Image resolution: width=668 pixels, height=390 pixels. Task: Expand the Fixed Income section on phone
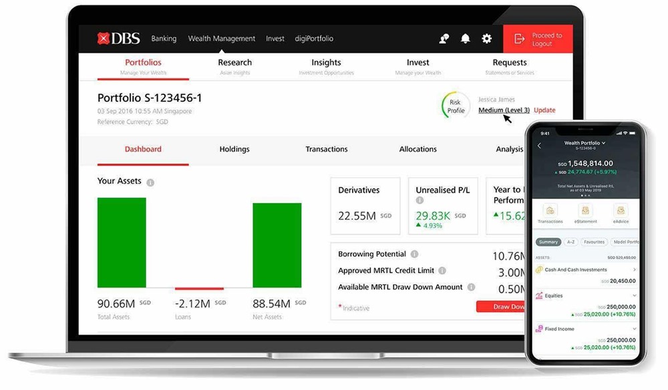pos(634,329)
